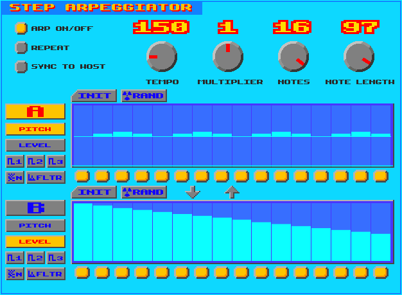
Task: Toggle the first step LED of sequence A
Action: (82, 176)
